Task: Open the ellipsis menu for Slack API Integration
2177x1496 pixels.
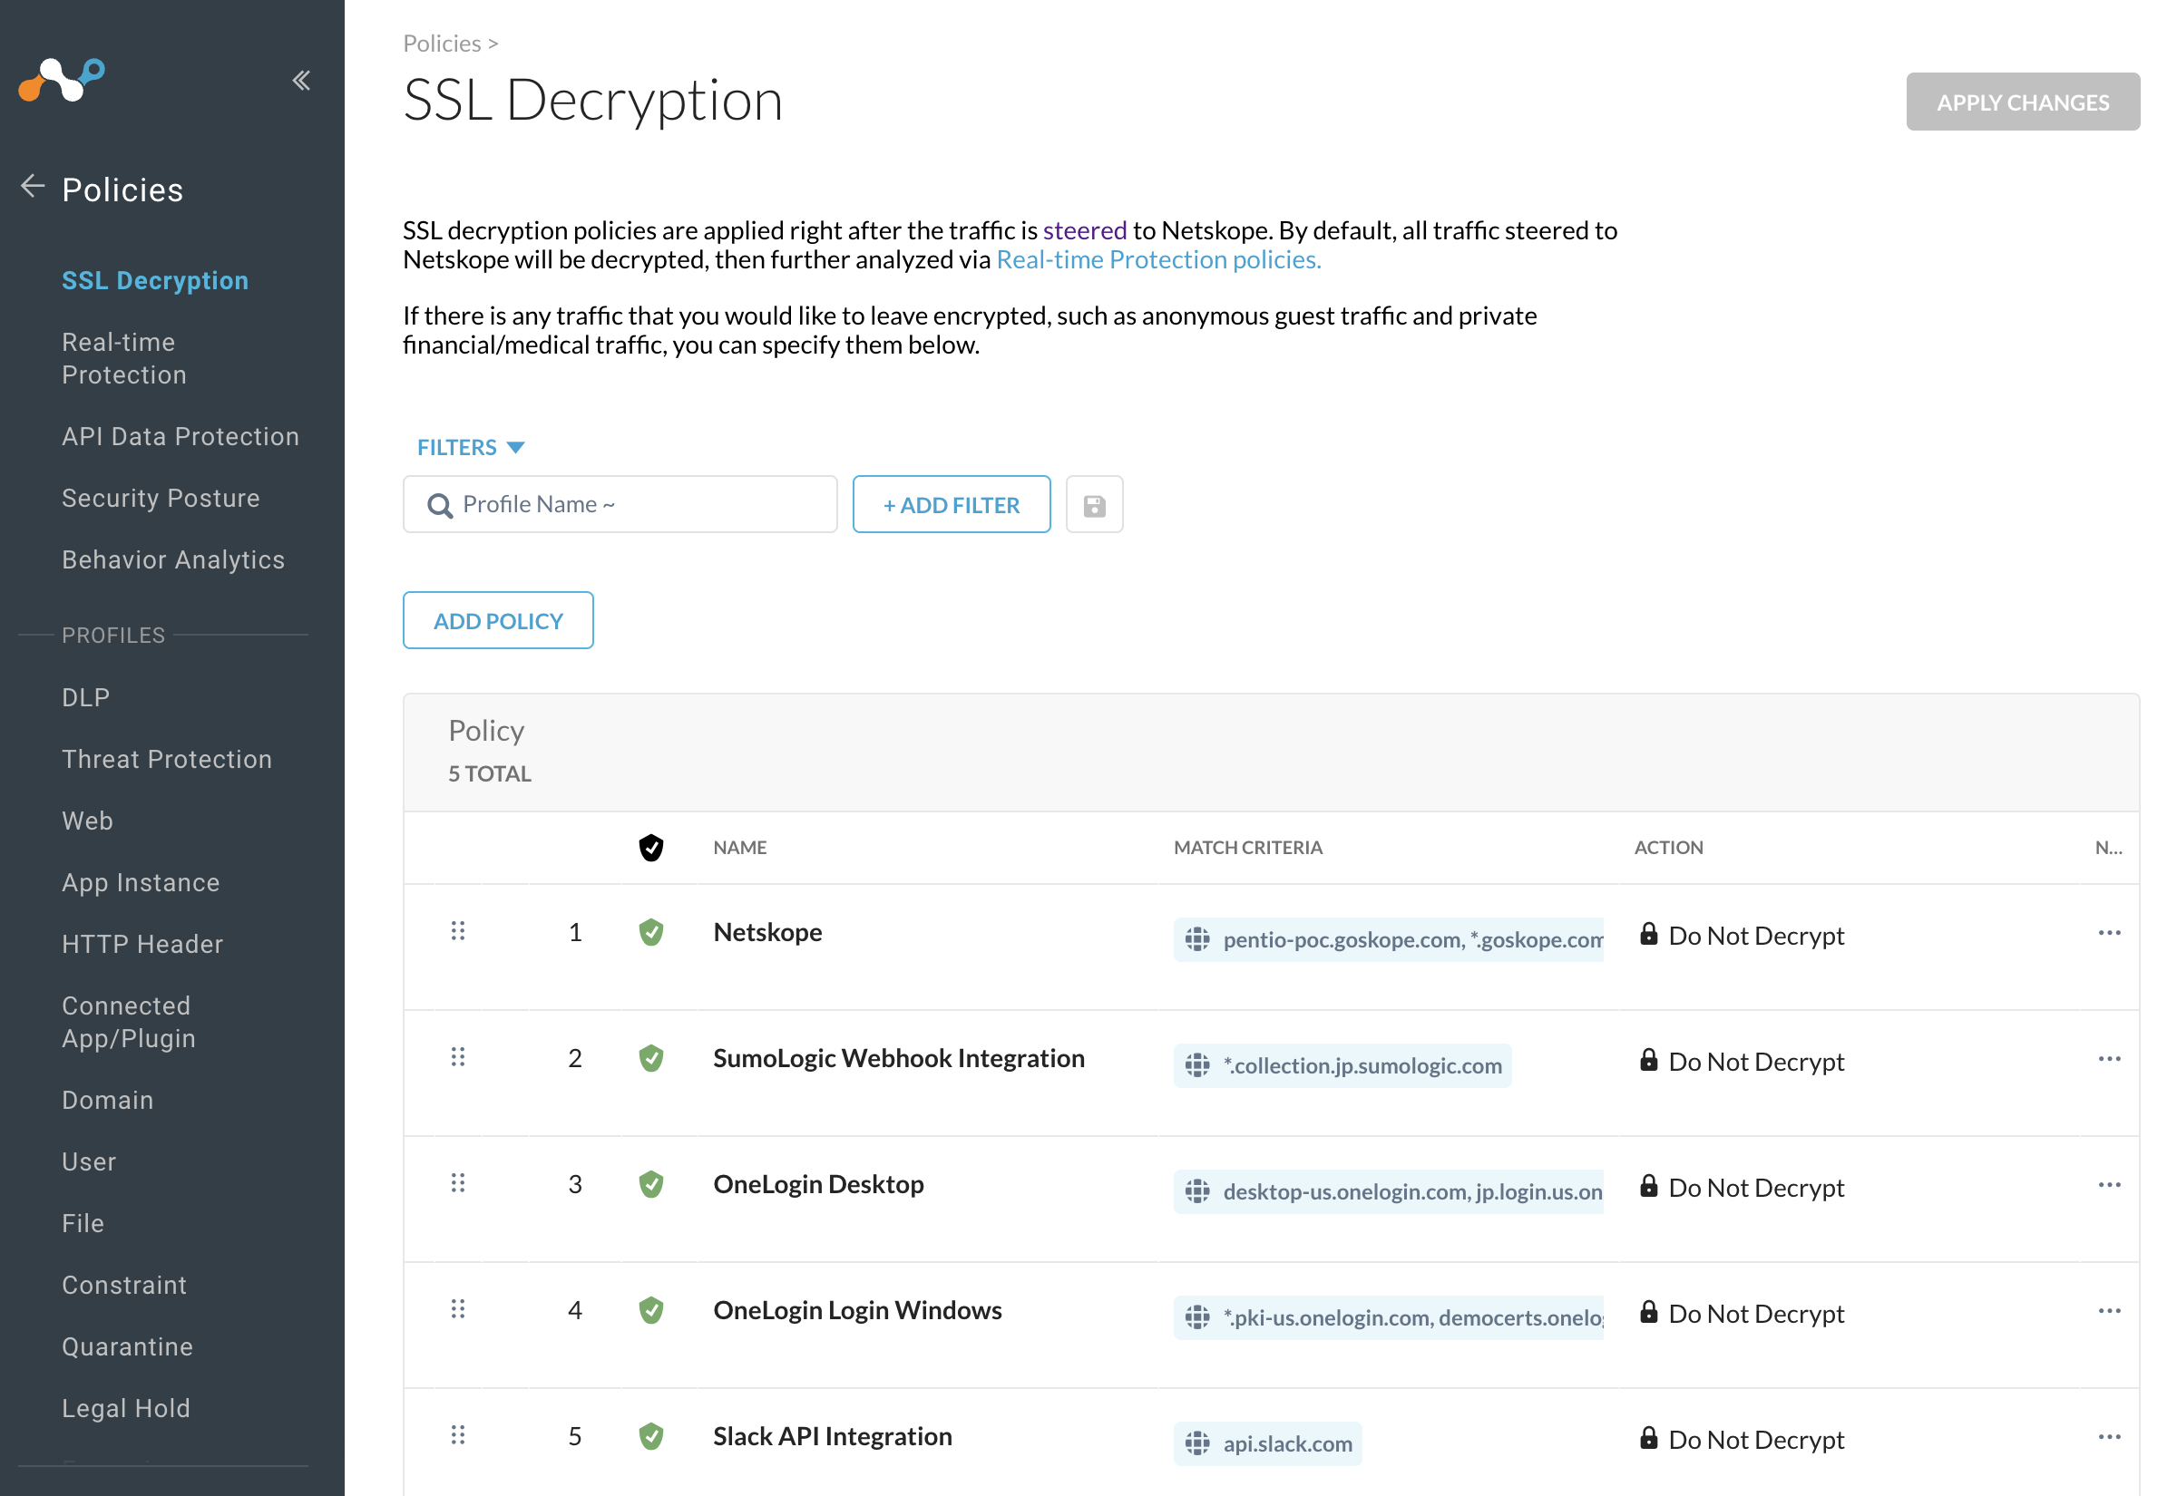Action: click(x=2109, y=1437)
